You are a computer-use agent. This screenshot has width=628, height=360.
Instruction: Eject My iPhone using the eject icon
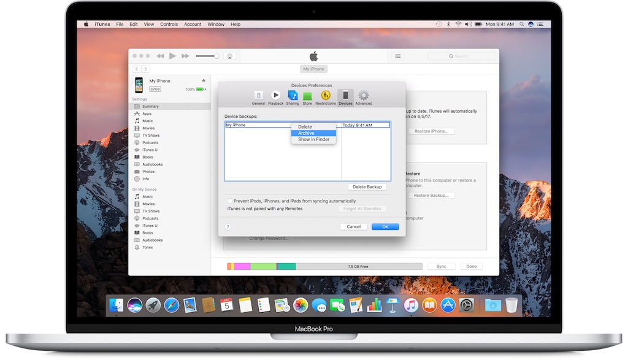(x=204, y=81)
